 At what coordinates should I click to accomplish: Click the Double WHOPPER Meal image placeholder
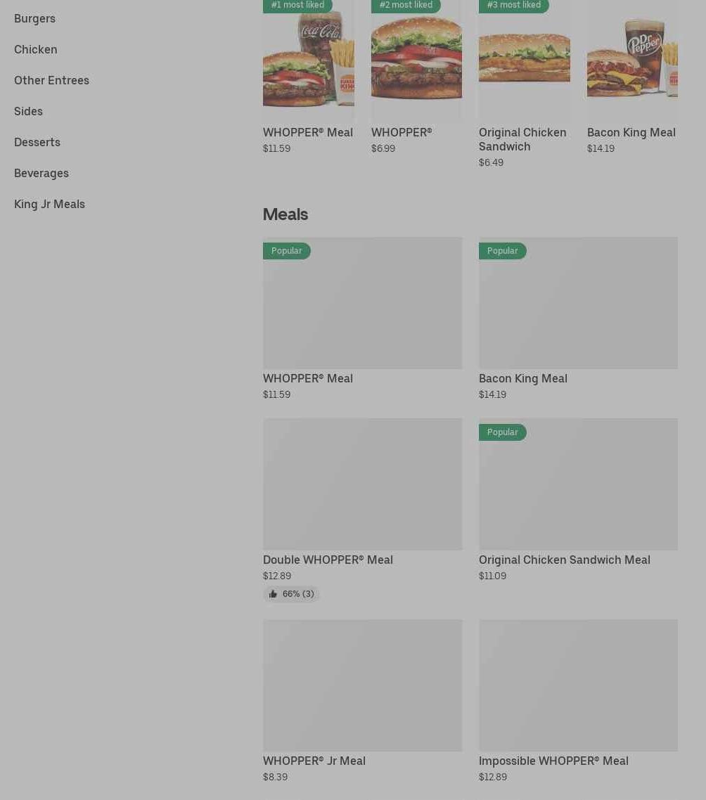pos(362,484)
